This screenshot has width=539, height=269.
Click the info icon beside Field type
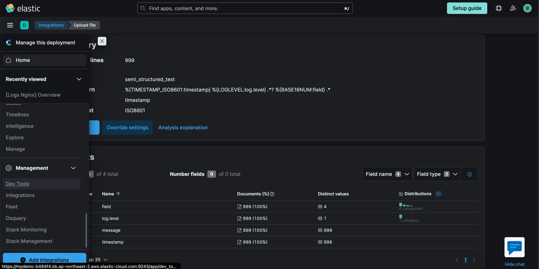[470, 174]
